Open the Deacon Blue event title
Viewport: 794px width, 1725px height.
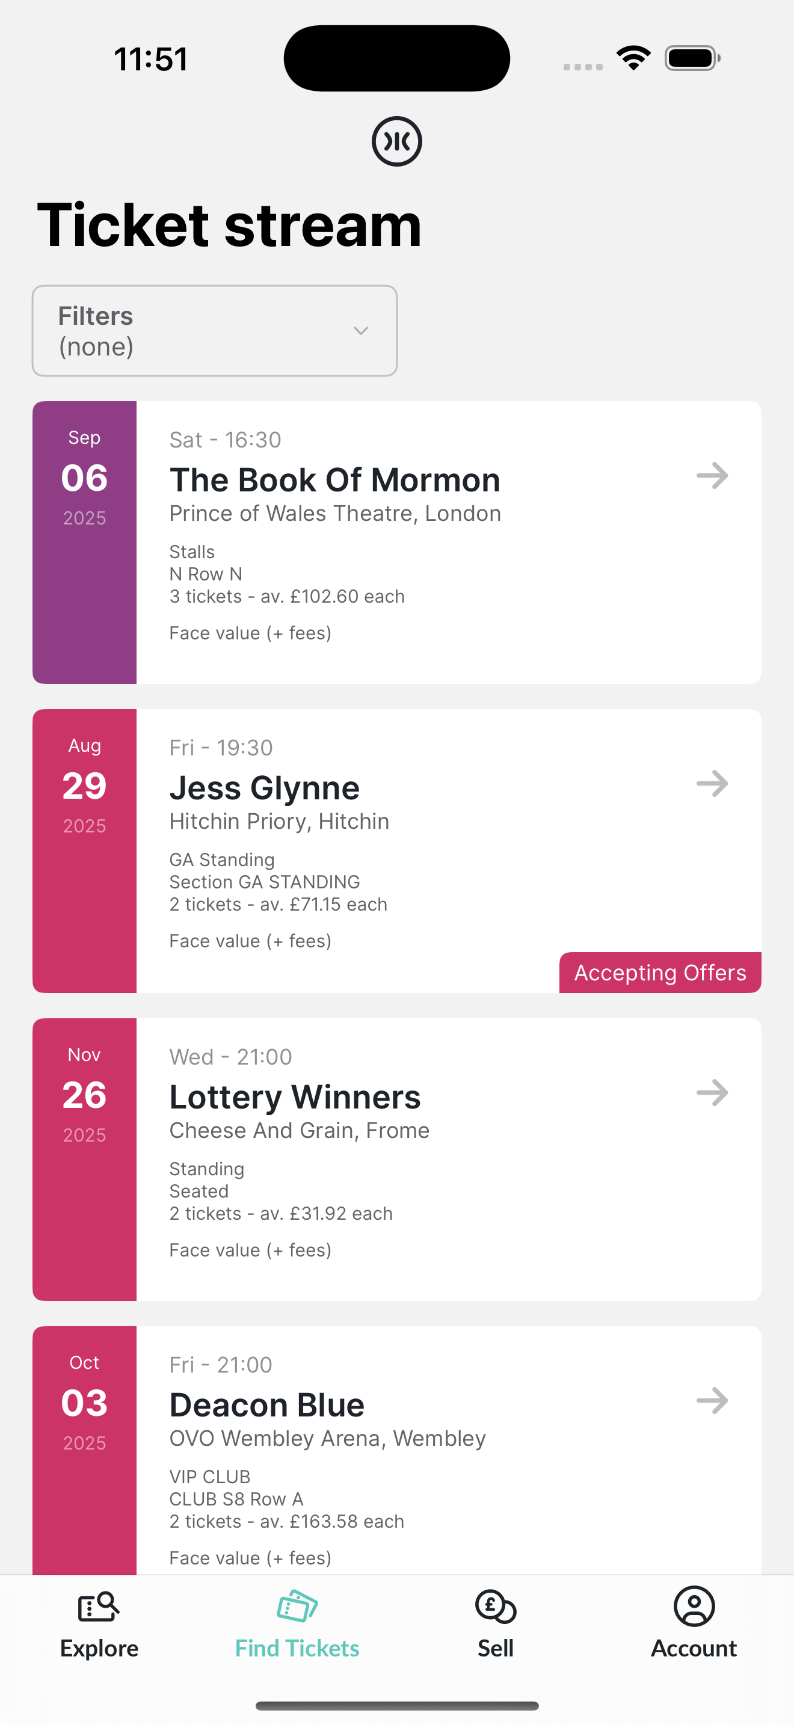tap(266, 1405)
